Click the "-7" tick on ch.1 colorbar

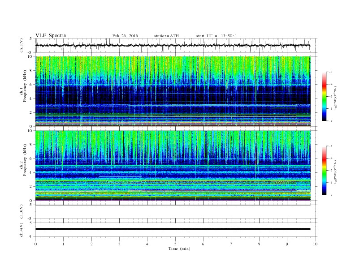click(x=331, y=121)
